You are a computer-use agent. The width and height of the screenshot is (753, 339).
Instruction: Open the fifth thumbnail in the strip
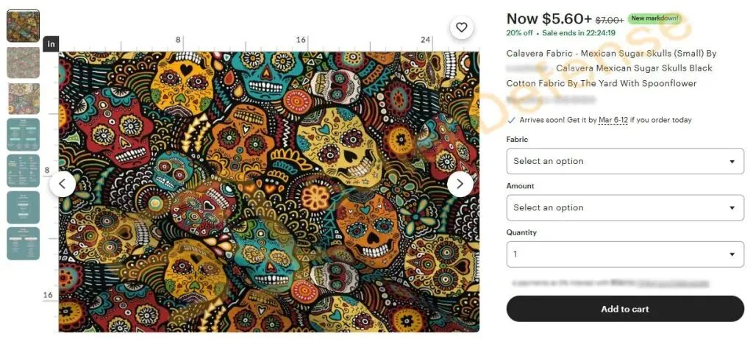(x=23, y=171)
